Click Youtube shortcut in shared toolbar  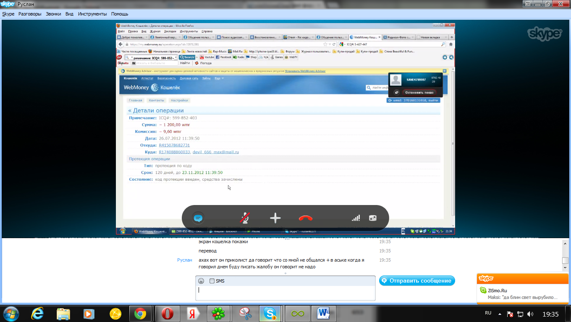pyautogui.click(x=207, y=57)
